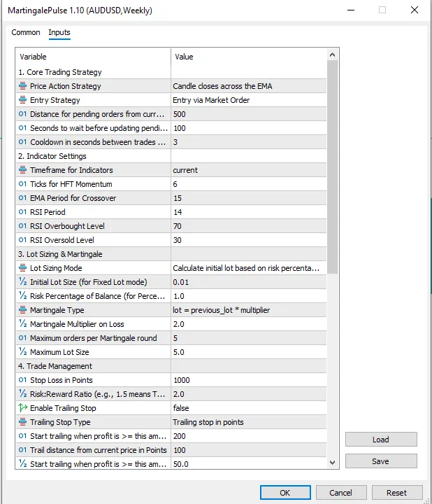Screen dimensions: 432x504
Task: Load a saved input set
Action: (381, 440)
